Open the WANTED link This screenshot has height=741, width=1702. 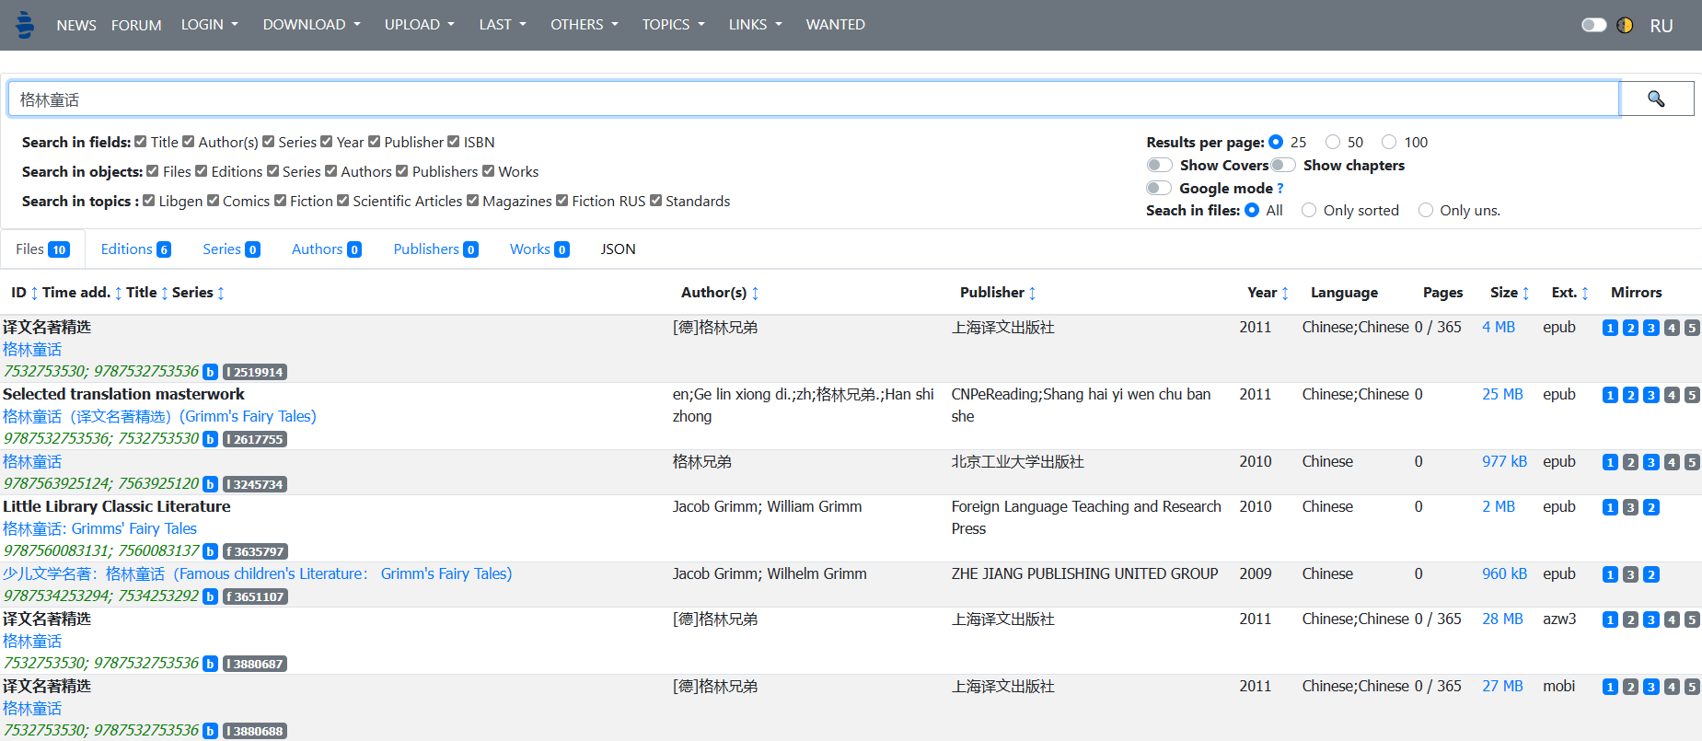tap(836, 25)
